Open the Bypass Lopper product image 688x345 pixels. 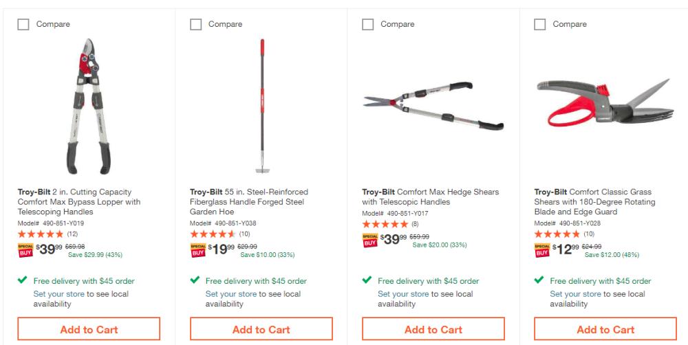click(x=89, y=107)
